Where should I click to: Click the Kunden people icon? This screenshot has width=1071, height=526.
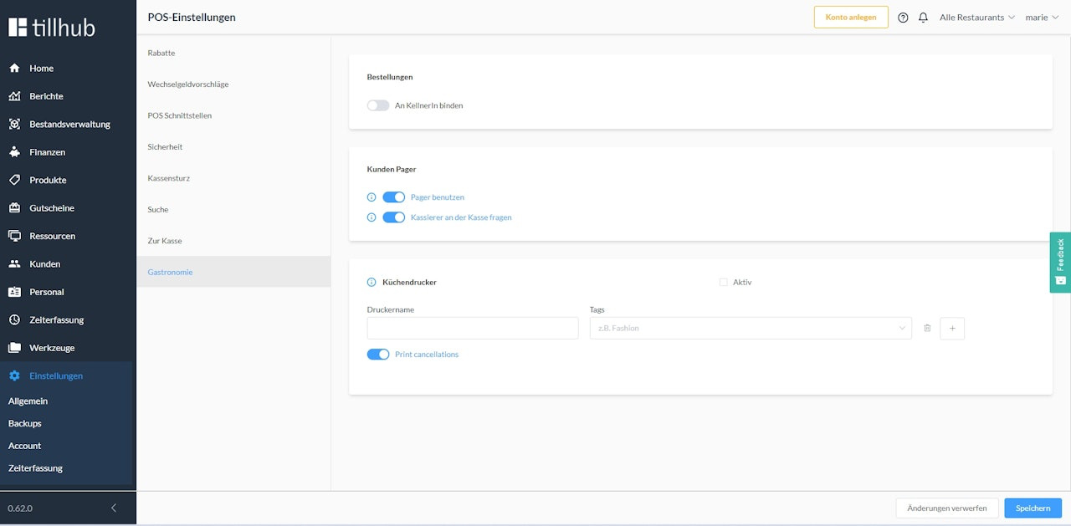[x=14, y=264]
